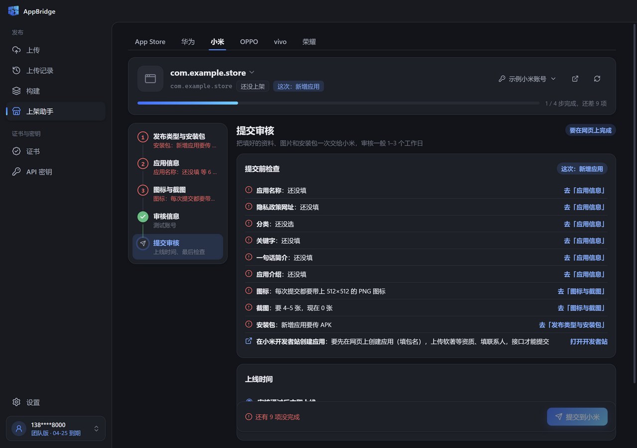The image size is (637, 448).
Task: Open step 2 应用信息
Action: 178,167
